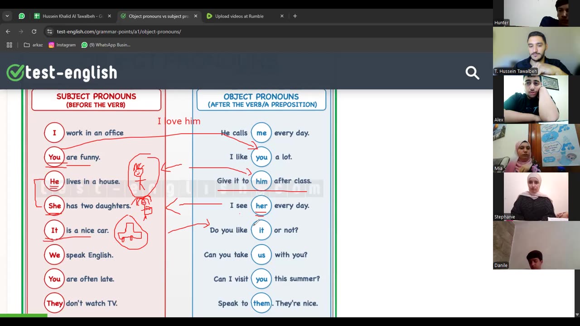Click the circled 'her' object pronoun
This screenshot has height=326, width=580.
tap(261, 206)
